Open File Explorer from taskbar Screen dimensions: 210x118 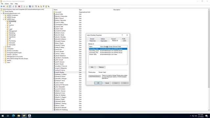[19, 116]
